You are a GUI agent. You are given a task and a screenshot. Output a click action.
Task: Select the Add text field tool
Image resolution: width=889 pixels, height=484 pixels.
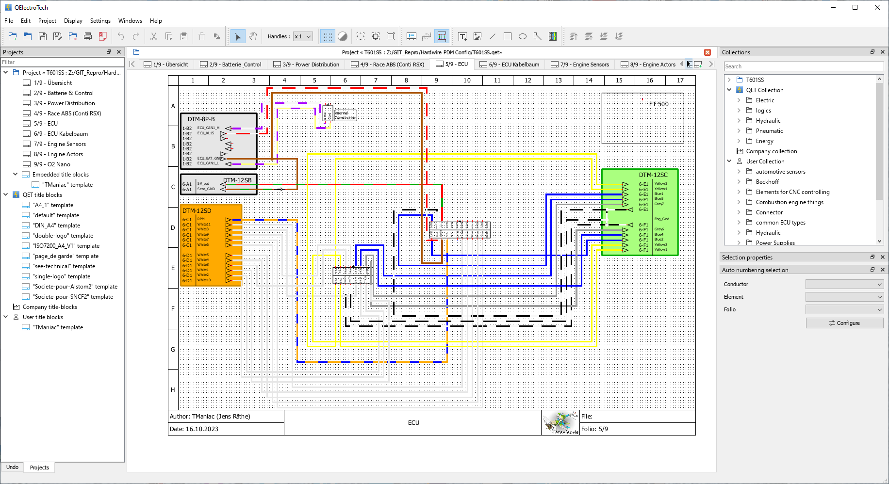pyautogui.click(x=462, y=36)
